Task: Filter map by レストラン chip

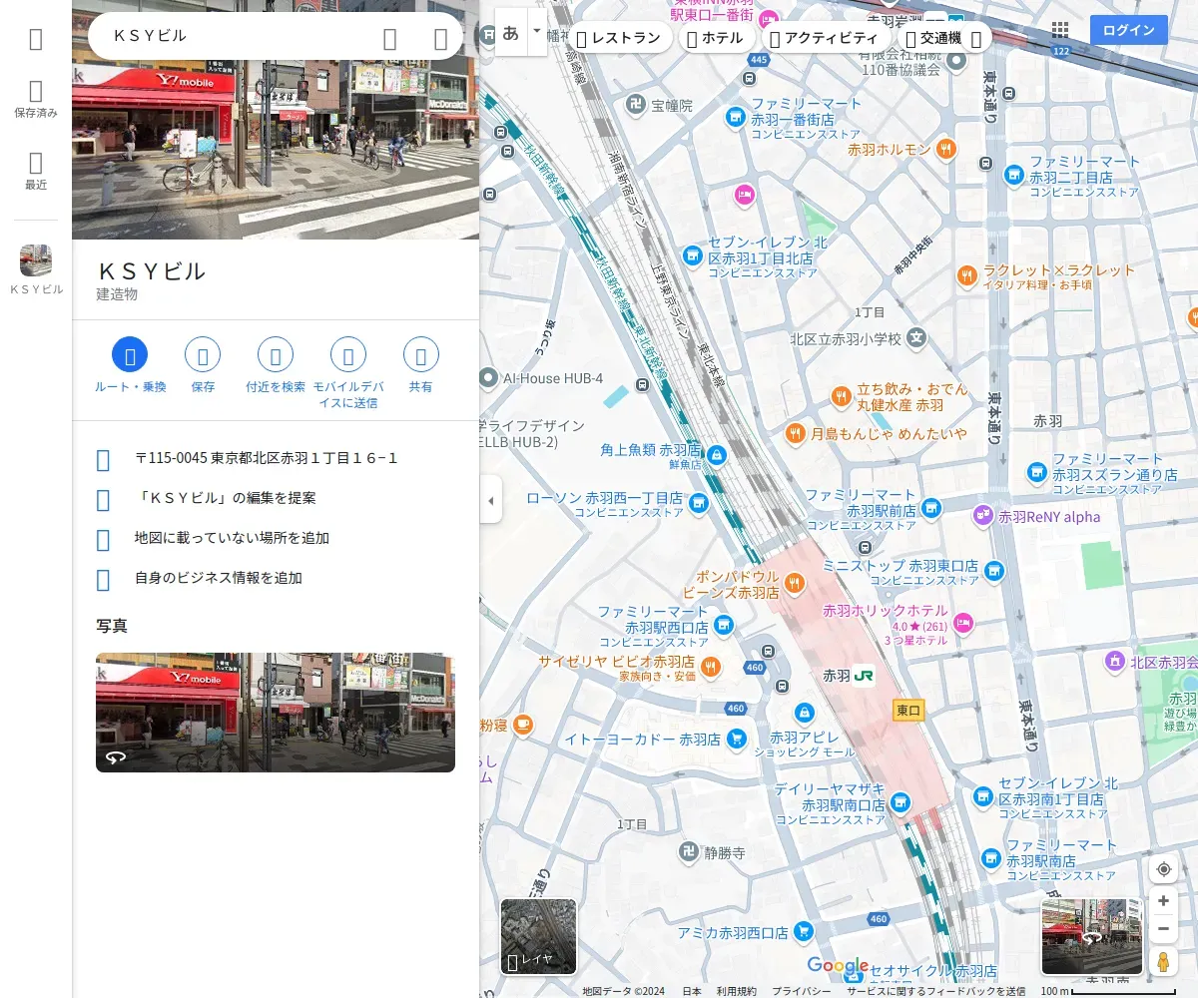Action: click(x=619, y=38)
